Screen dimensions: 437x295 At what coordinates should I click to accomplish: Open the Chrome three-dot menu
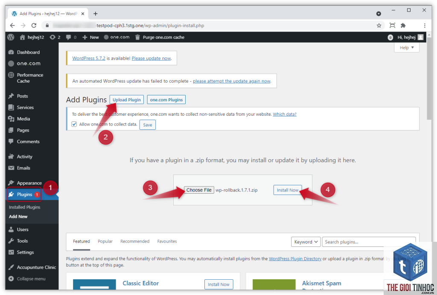tap(425, 26)
